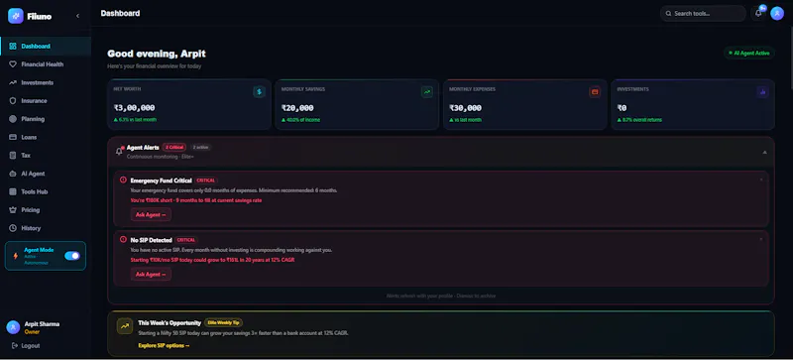Click the Investments bar chart icon
The height and width of the screenshot is (360, 793).
pyautogui.click(x=762, y=92)
